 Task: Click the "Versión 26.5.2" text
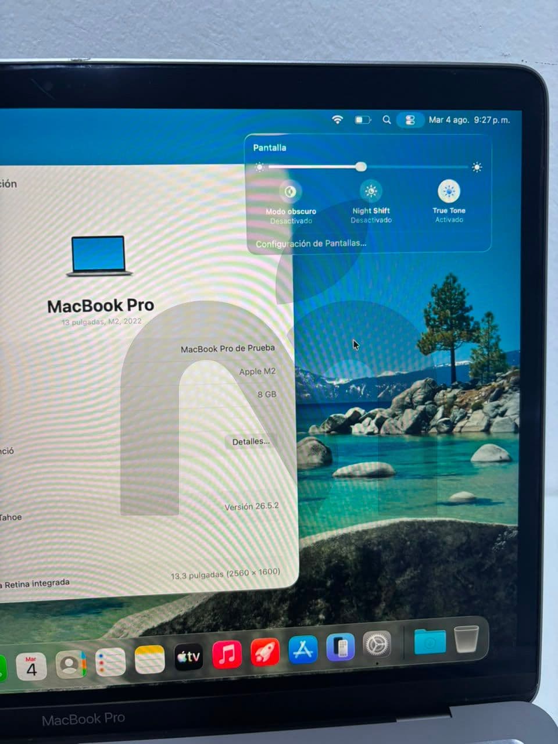coord(252,506)
